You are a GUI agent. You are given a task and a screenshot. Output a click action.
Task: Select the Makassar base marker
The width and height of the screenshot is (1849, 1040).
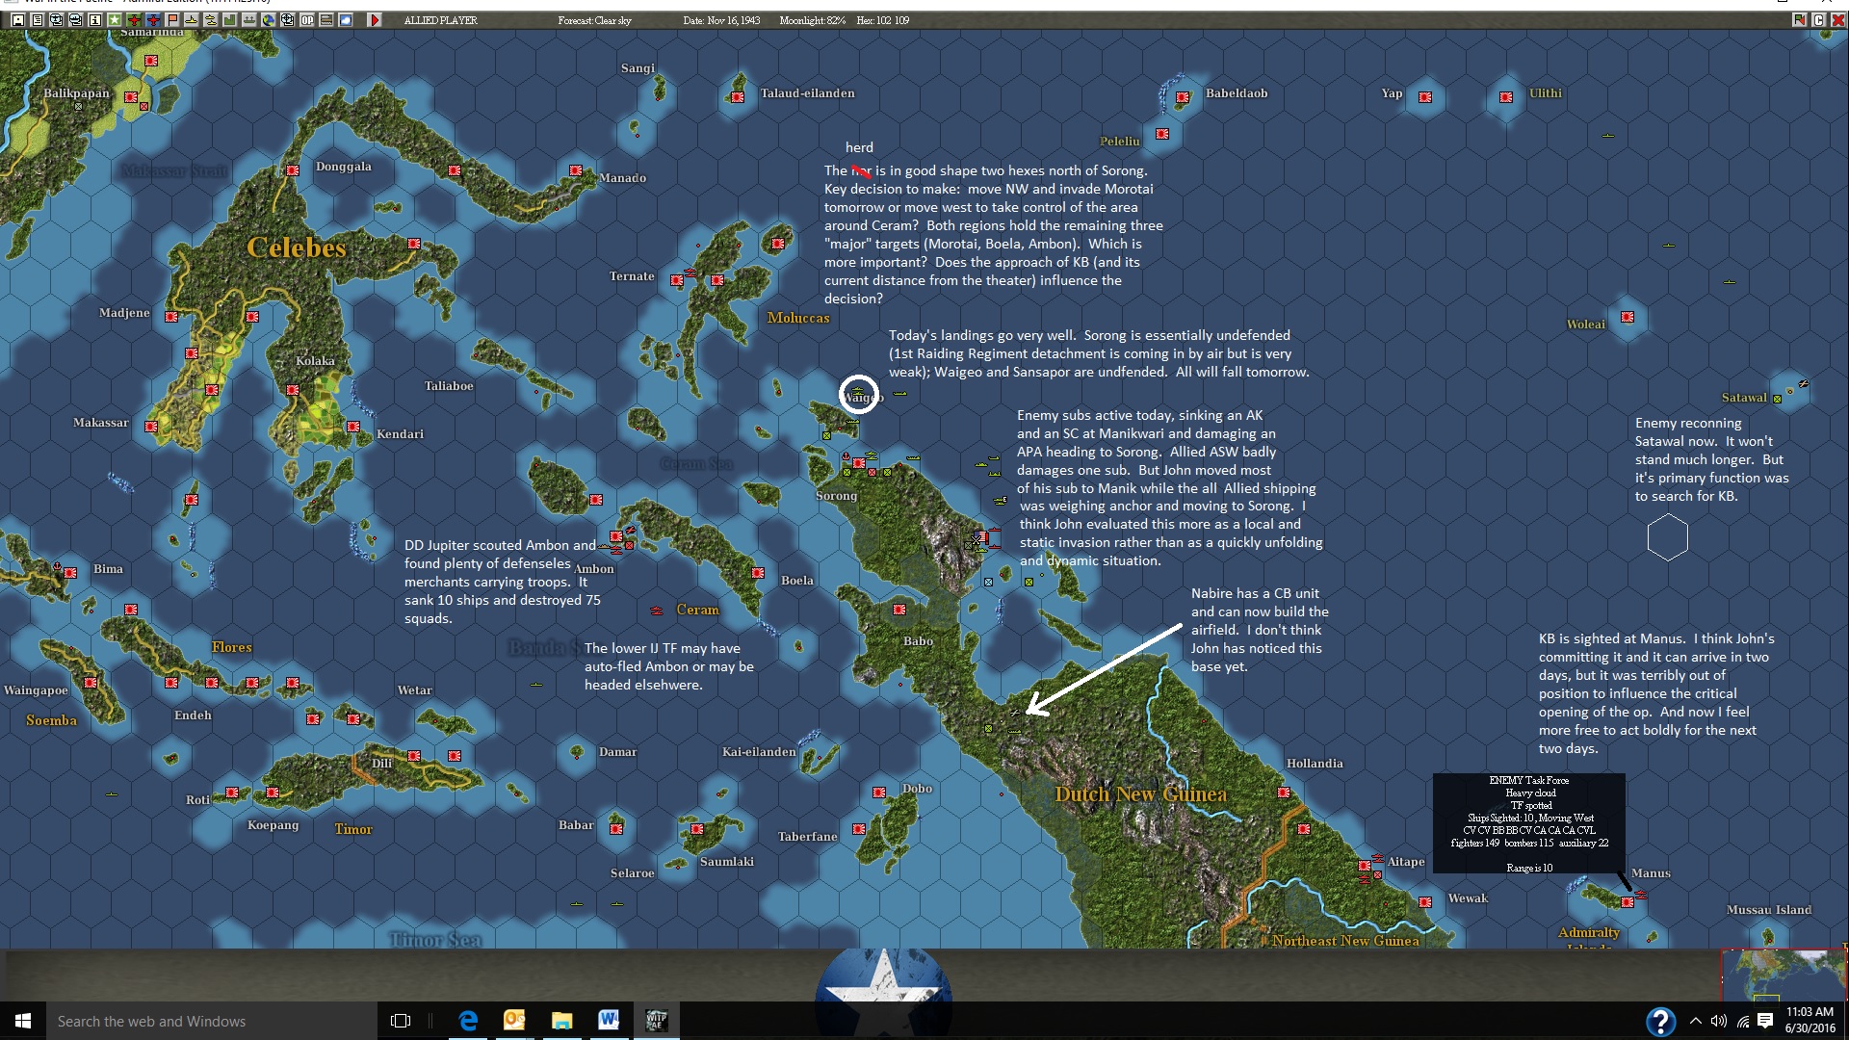[x=151, y=427]
